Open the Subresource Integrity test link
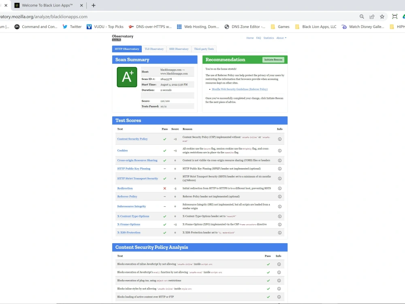405x304 pixels. 132,206
